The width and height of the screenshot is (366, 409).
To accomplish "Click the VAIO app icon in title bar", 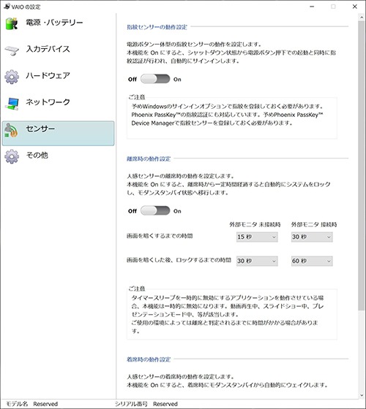I will pyautogui.click(x=7, y=7).
